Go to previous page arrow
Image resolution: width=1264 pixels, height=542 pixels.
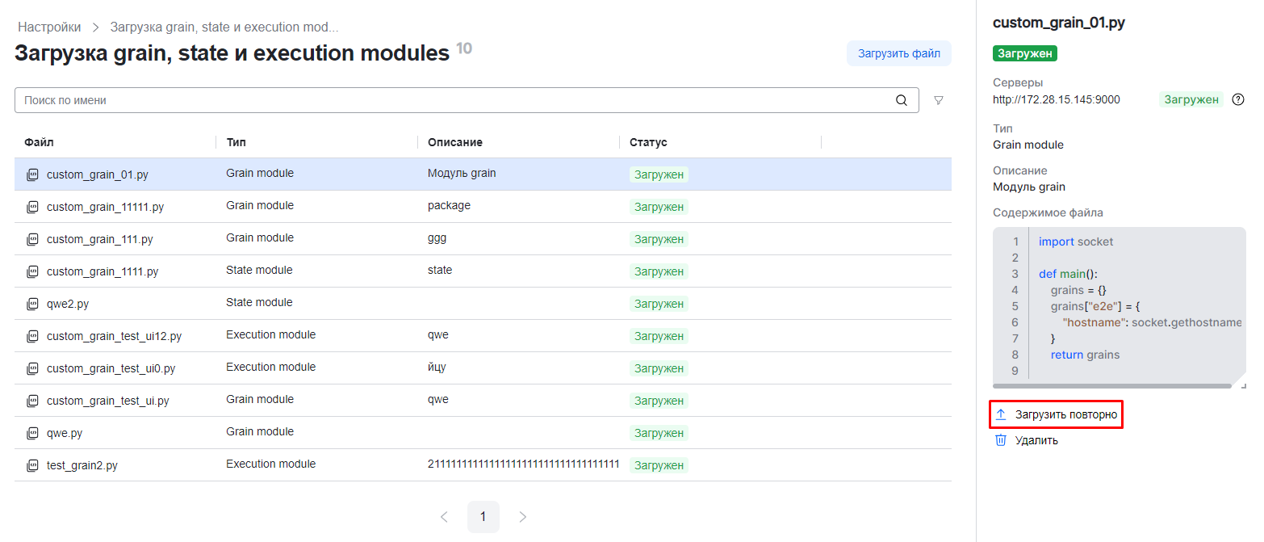pos(444,517)
